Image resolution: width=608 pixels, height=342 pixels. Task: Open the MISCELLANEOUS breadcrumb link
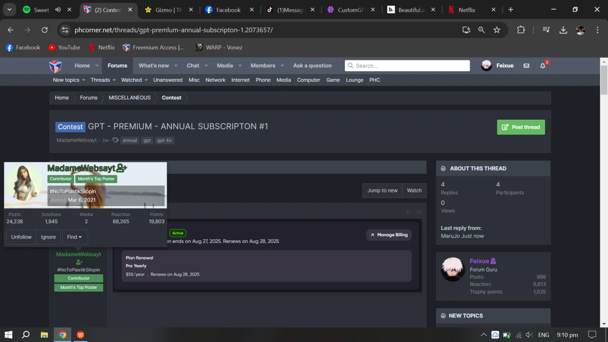coord(130,98)
